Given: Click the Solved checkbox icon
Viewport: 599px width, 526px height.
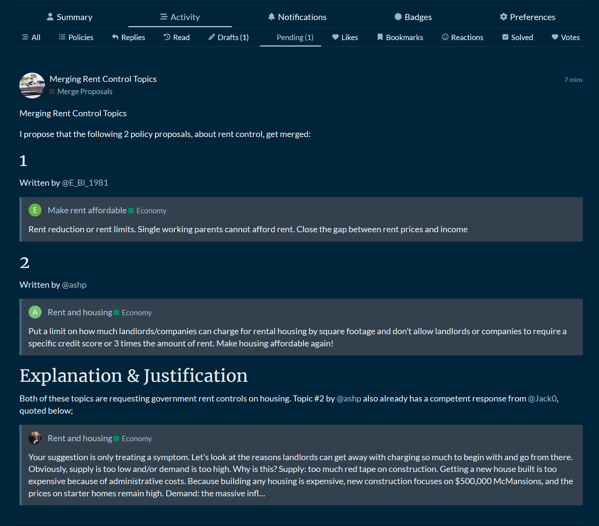Looking at the screenshot, I should [505, 37].
